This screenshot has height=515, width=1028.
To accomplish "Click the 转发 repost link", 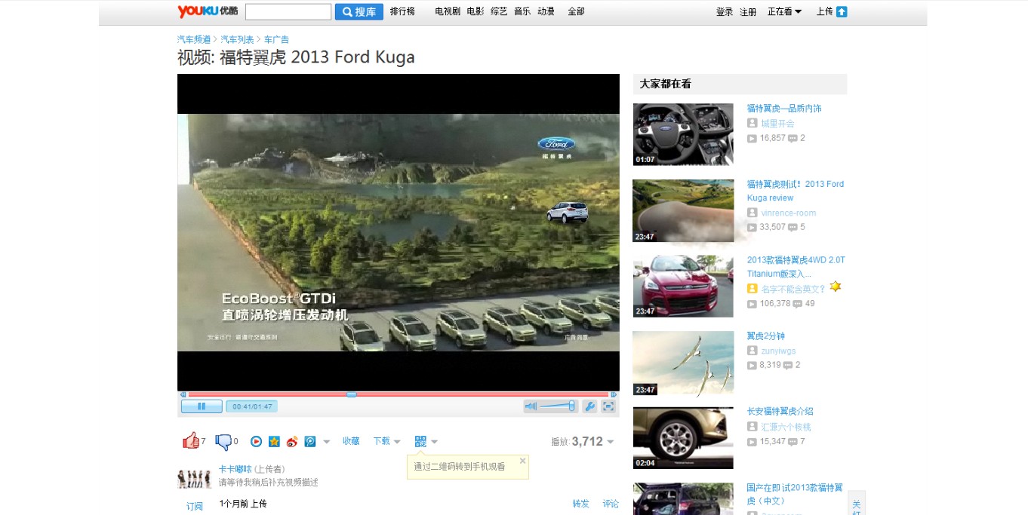I will (580, 504).
